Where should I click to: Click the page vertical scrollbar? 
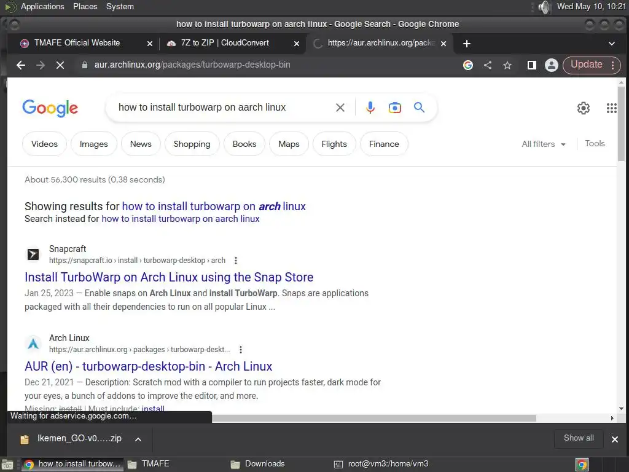click(621, 124)
